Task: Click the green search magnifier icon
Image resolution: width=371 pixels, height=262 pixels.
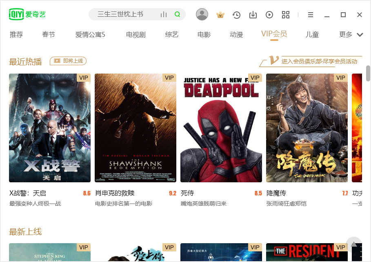Action: coord(177,14)
